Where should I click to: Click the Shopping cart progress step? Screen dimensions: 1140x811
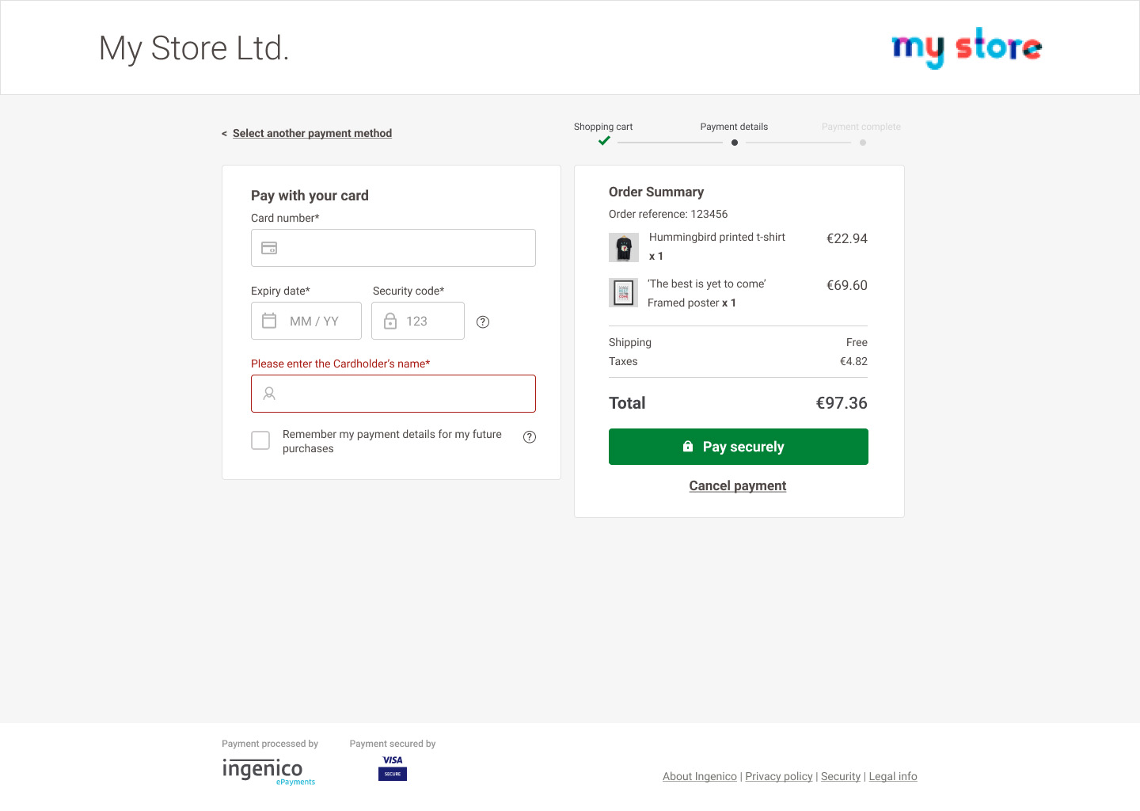(603, 127)
